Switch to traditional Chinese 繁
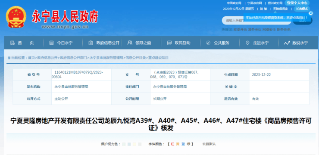 pos(266,9)
